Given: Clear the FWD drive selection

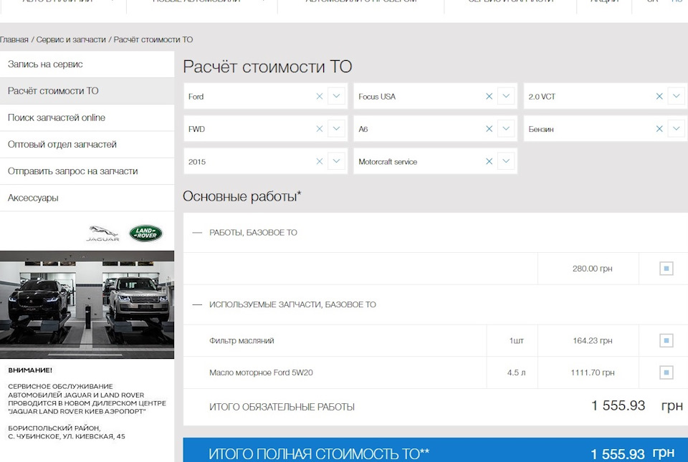Looking at the screenshot, I should pyautogui.click(x=320, y=129).
